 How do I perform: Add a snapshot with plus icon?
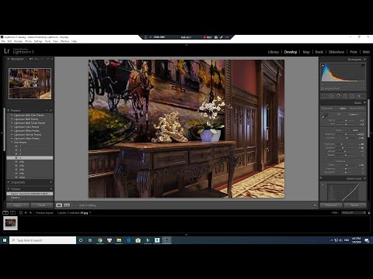(x=51, y=182)
